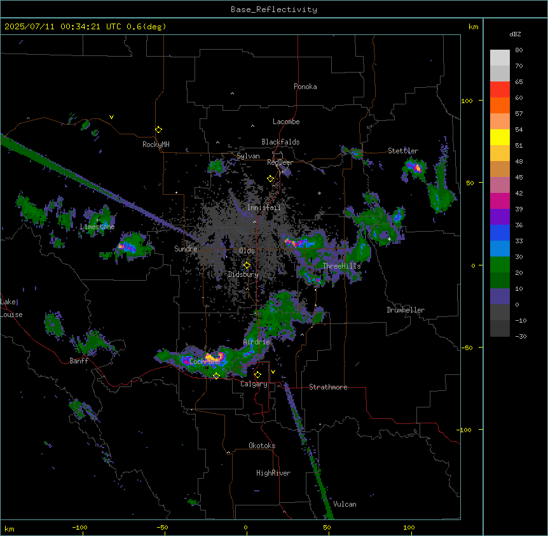Screen dimensions: 548x536
Task: Click the Sundre town label
Action: coord(186,249)
